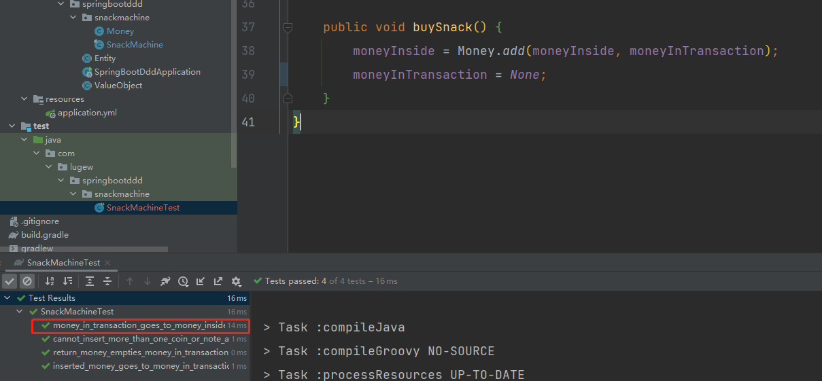
Task: Click ':processResources UP-TO-DATE' output line
Action: [394, 375]
